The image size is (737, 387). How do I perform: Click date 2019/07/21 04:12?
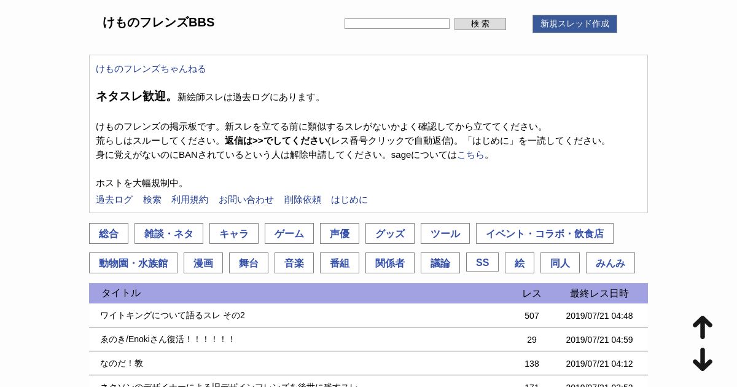point(599,364)
